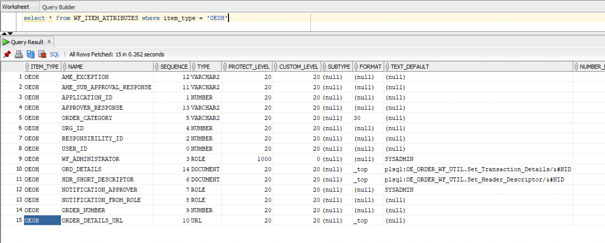Image resolution: width=605 pixels, height=243 pixels.
Task: Select the Query Result tab
Action: (27, 42)
